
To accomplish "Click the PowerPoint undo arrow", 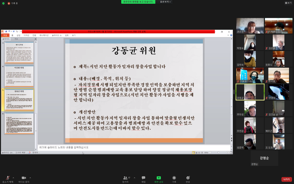I will (9, 32).
